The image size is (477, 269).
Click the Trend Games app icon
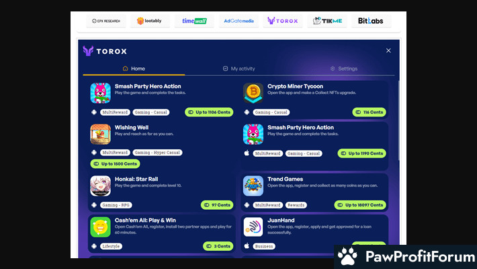click(253, 186)
